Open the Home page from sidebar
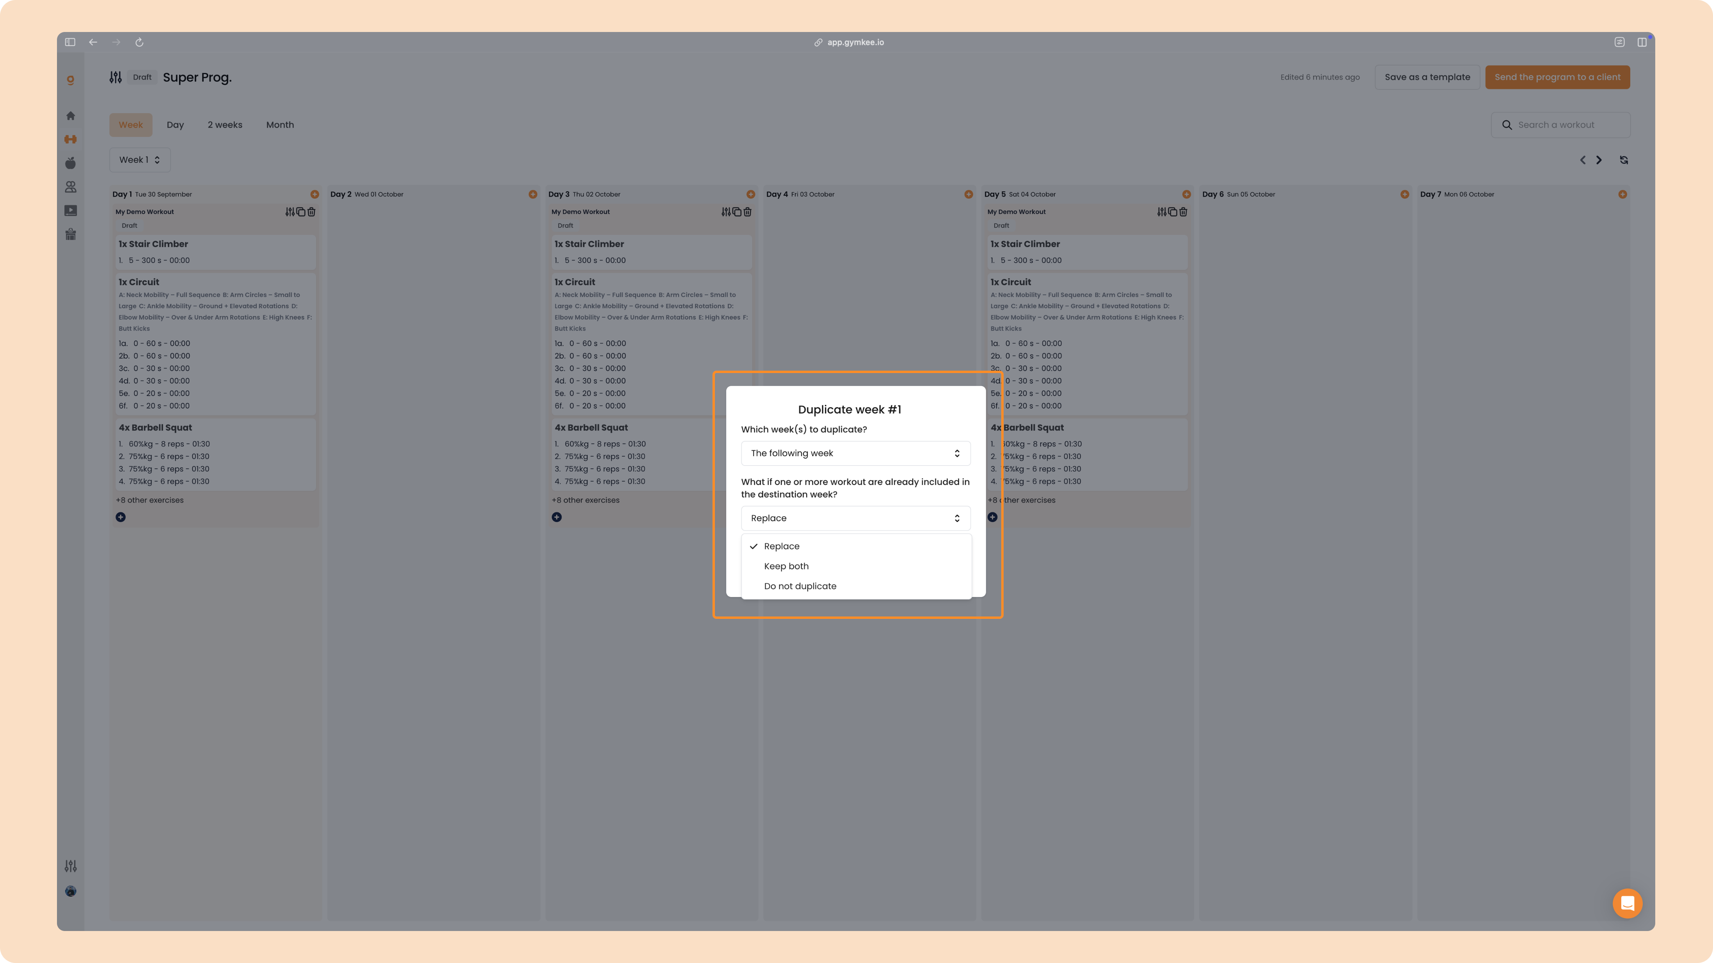This screenshot has width=1713, height=963. 71,116
